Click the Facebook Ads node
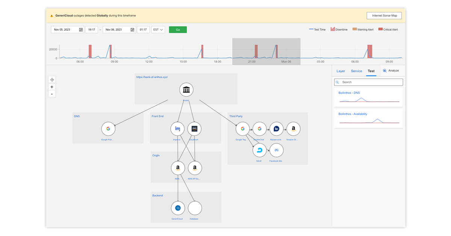This screenshot has height=236, width=451. click(x=276, y=150)
